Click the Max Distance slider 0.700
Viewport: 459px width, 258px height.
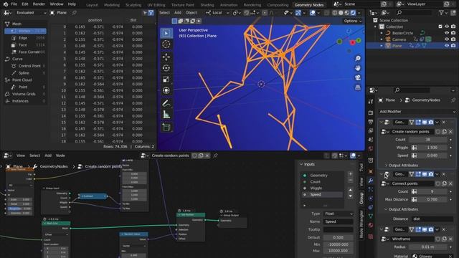432,199
